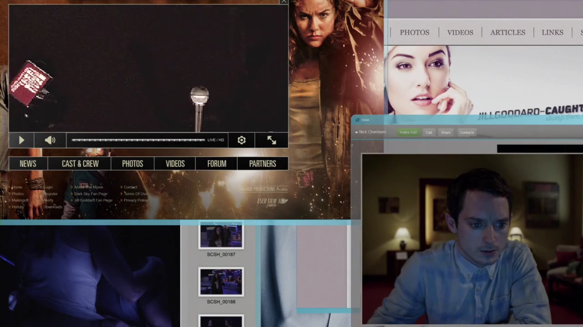Viewport: 583px width, 327px height.
Task: Open the About The Movie link
Action: [89, 187]
